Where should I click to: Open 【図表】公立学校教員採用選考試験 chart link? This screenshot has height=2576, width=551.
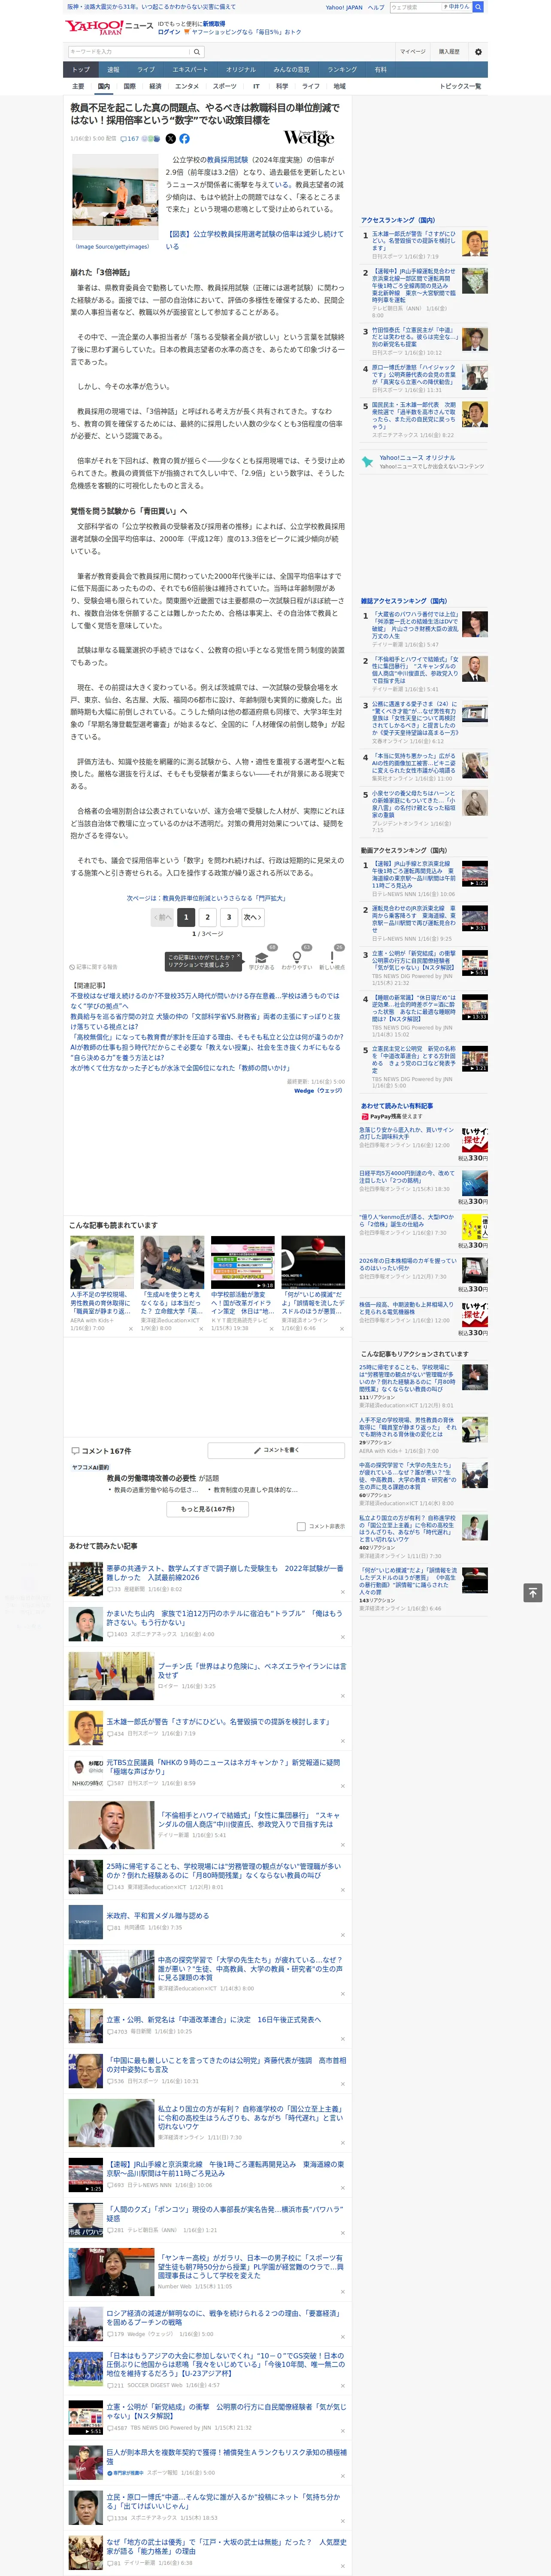tap(254, 240)
